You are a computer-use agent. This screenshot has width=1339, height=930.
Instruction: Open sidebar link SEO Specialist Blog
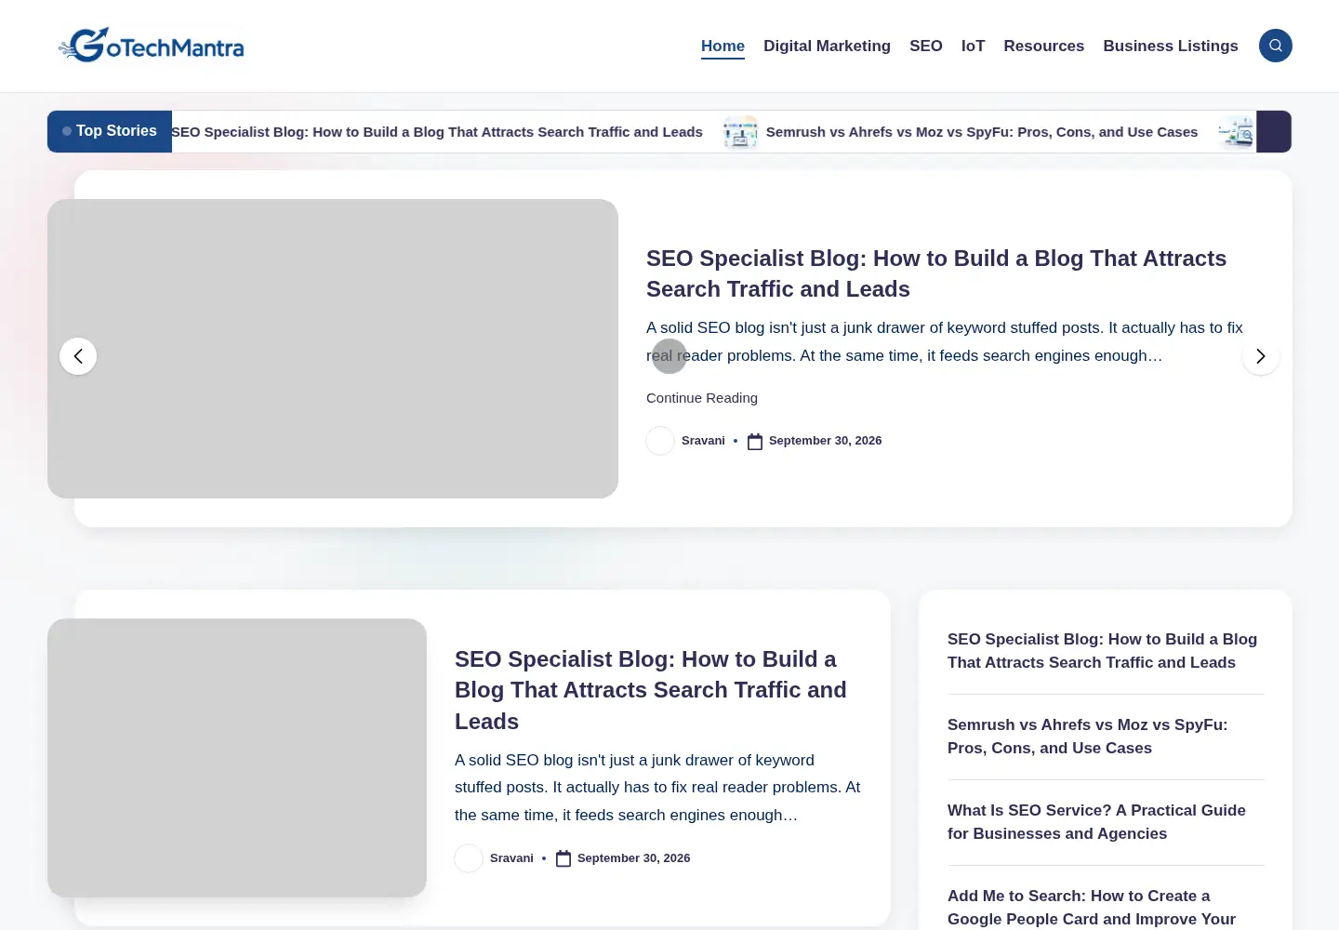(1102, 651)
